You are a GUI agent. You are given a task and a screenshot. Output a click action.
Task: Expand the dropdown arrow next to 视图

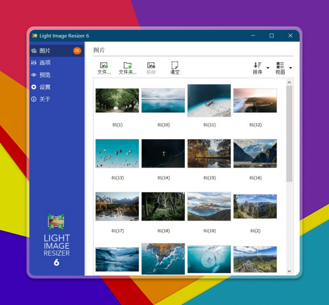[291, 68]
